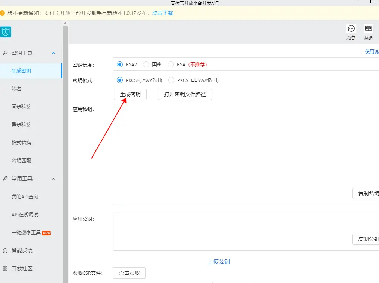Screen dimensions: 379x283
Task: Click the 点击获取 CSR button
Action: click(129, 273)
